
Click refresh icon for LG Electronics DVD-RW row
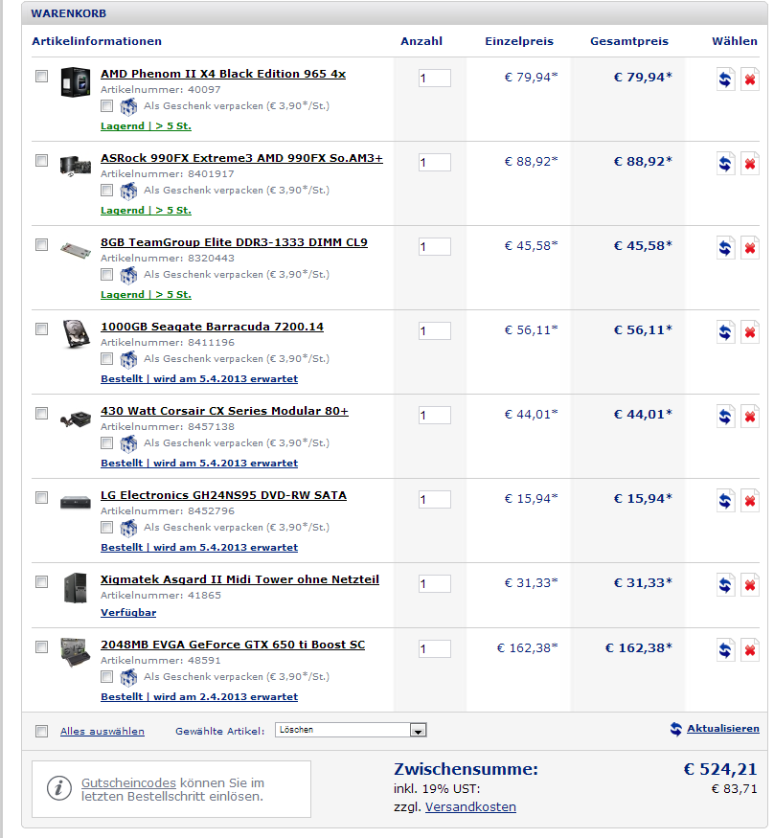[x=725, y=501]
